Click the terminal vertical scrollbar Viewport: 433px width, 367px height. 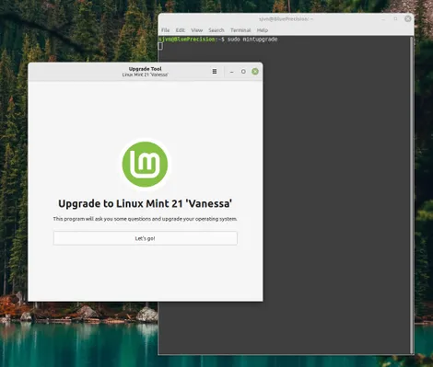click(x=412, y=195)
